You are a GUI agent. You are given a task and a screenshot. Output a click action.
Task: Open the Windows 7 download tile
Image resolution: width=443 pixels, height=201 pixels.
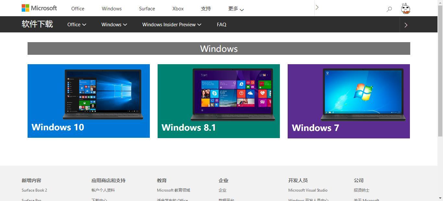pyautogui.click(x=349, y=101)
